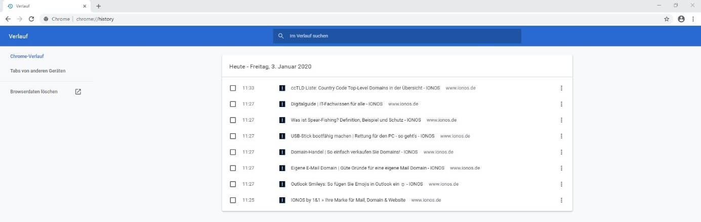Click the favicon of the Digitalguide entry
This screenshot has width=701, height=222.
282,104
